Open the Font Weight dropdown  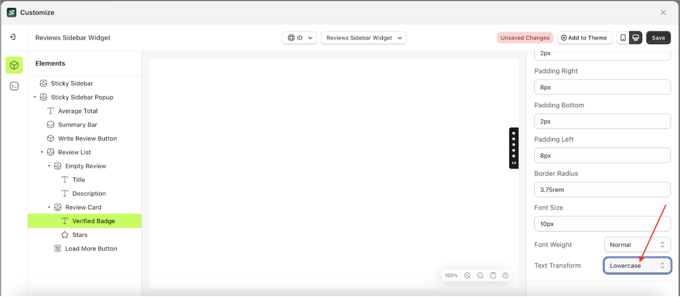(x=637, y=244)
